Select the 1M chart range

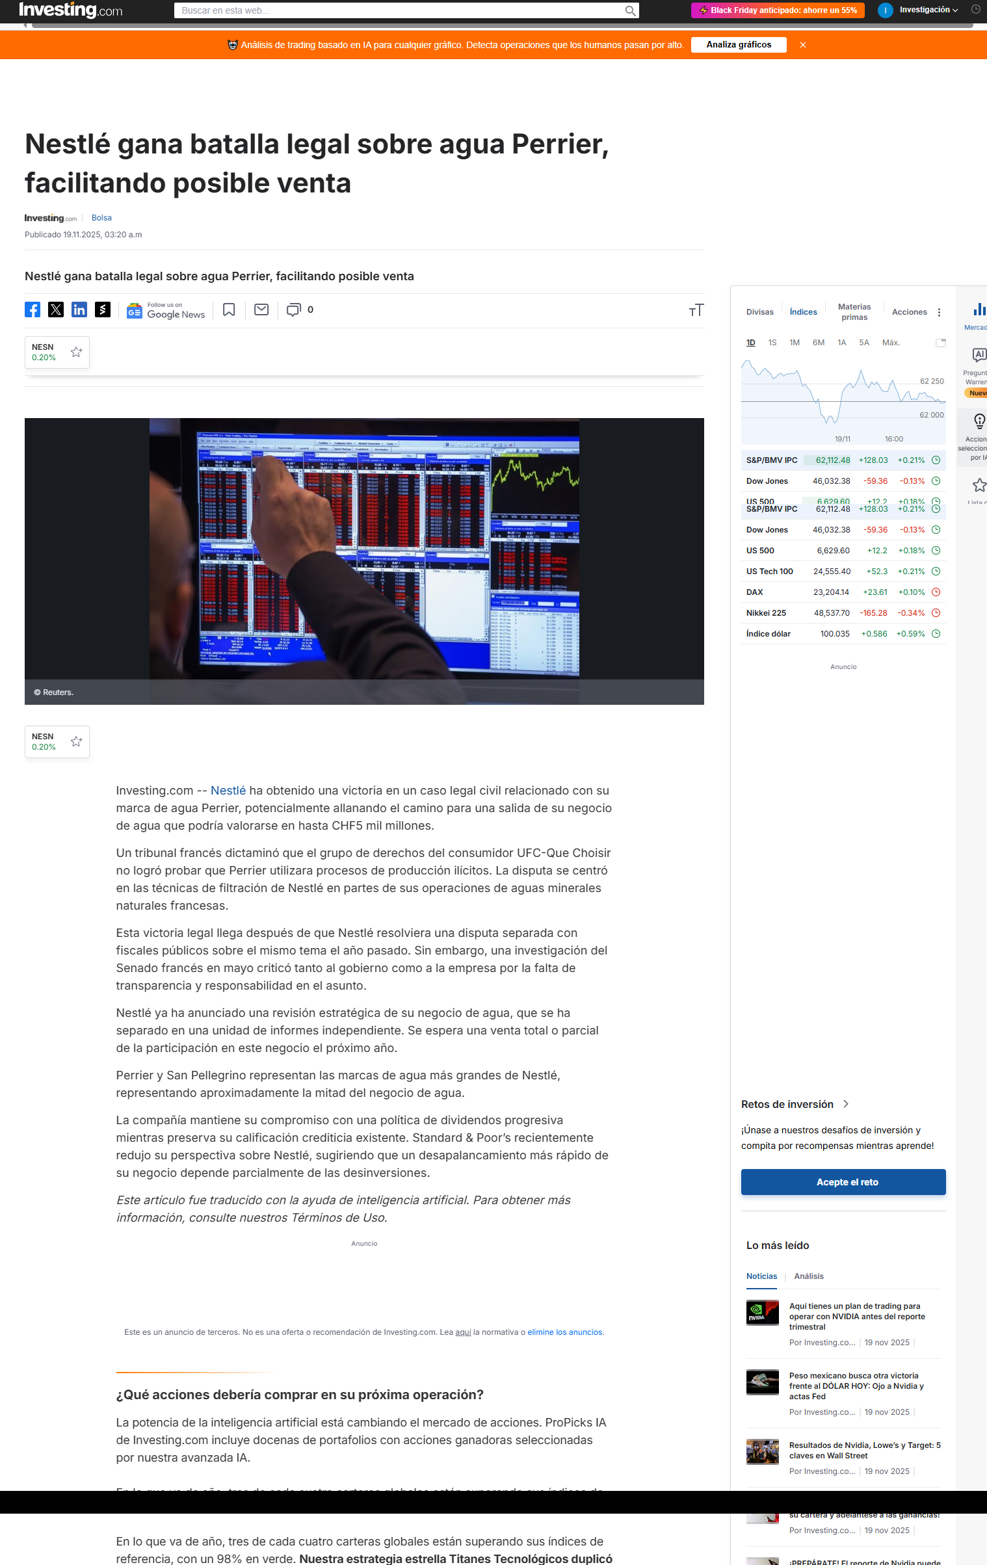tap(795, 343)
